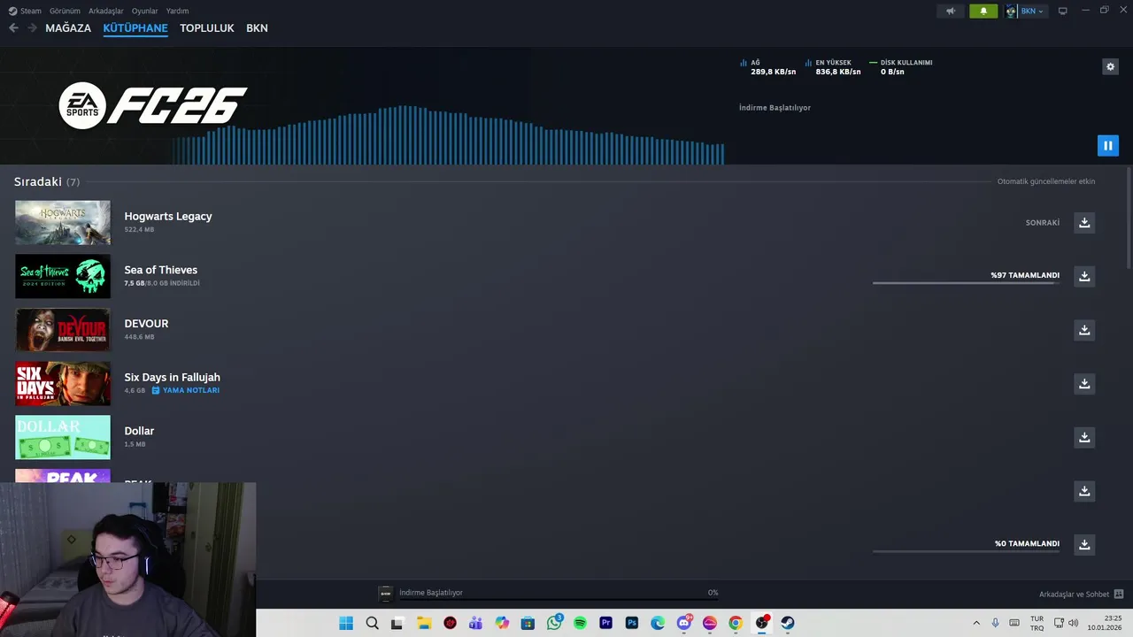Open Arkadaşlar ve Sohbet panel
The height and width of the screenshot is (637, 1133).
pos(1081,595)
